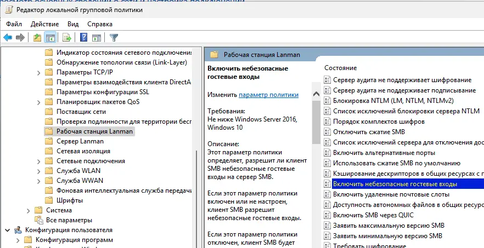484x248 pixels.
Task: Select Кэширование дескрипторов в общих ресурсах
Action: pyautogui.click(x=408, y=174)
